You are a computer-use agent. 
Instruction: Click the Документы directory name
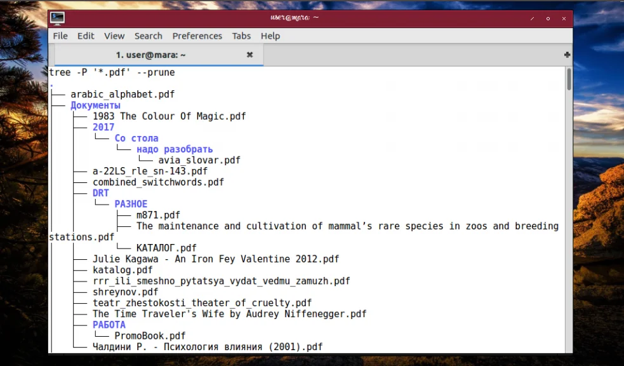pyautogui.click(x=95, y=105)
